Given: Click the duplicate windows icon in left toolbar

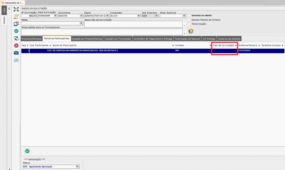Looking at the screenshot, I should pos(16,24).
